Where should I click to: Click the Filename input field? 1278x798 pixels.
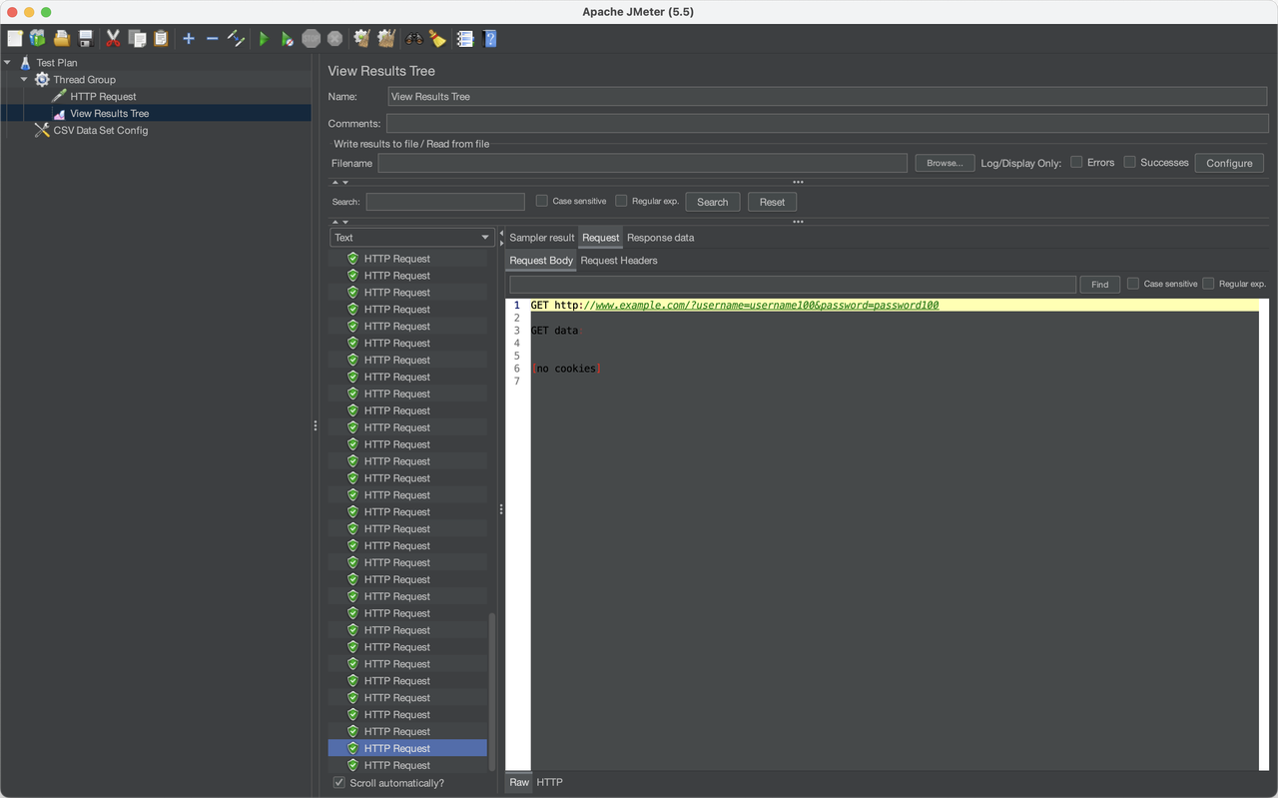[x=643, y=163]
